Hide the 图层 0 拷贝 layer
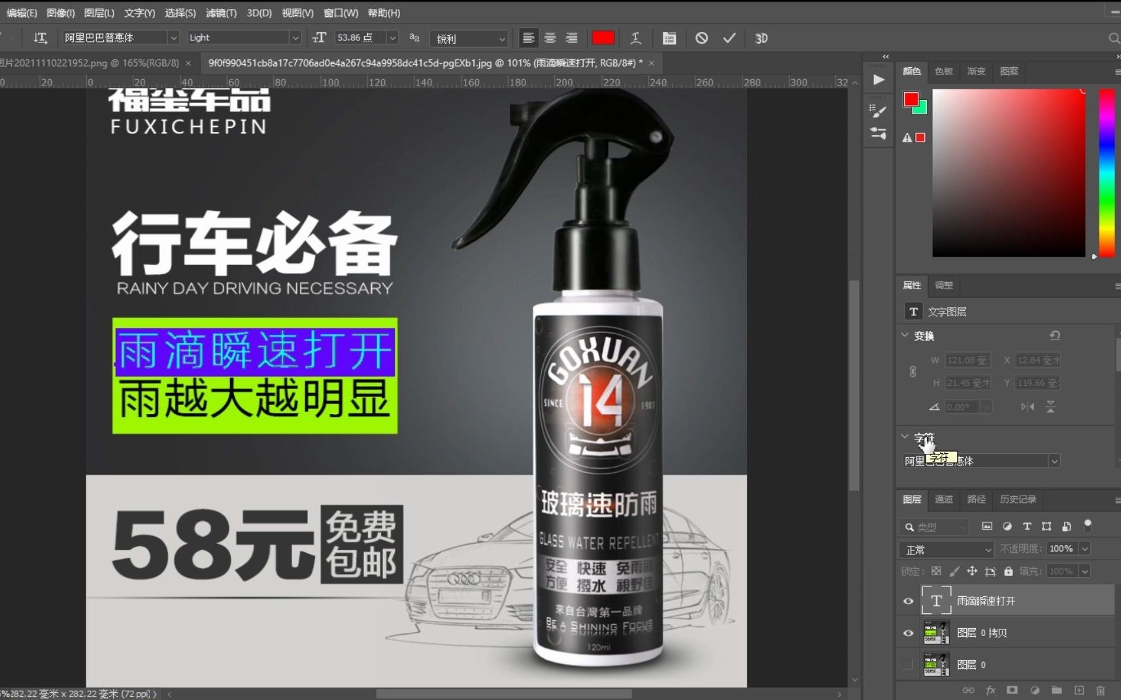The height and width of the screenshot is (700, 1121). (x=908, y=633)
